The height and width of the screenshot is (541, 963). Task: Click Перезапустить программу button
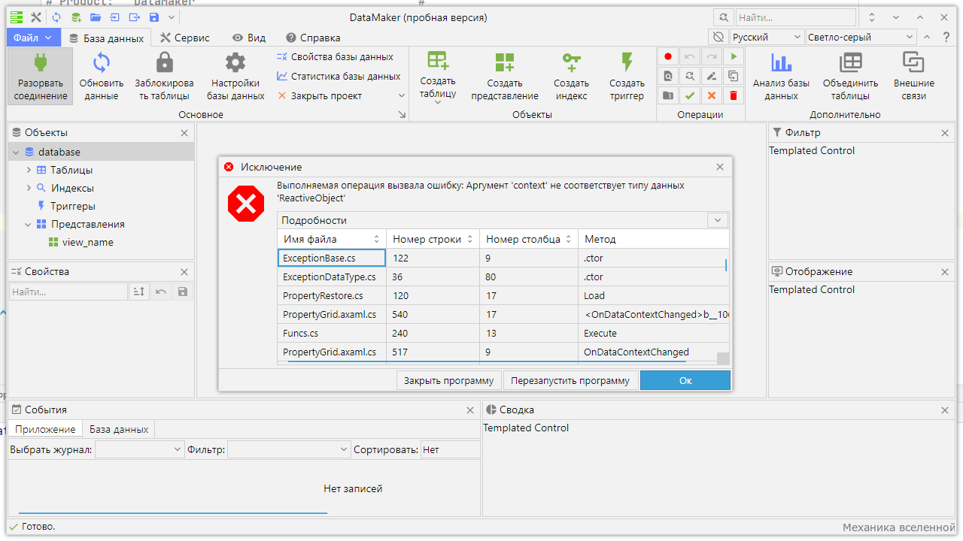tap(570, 380)
